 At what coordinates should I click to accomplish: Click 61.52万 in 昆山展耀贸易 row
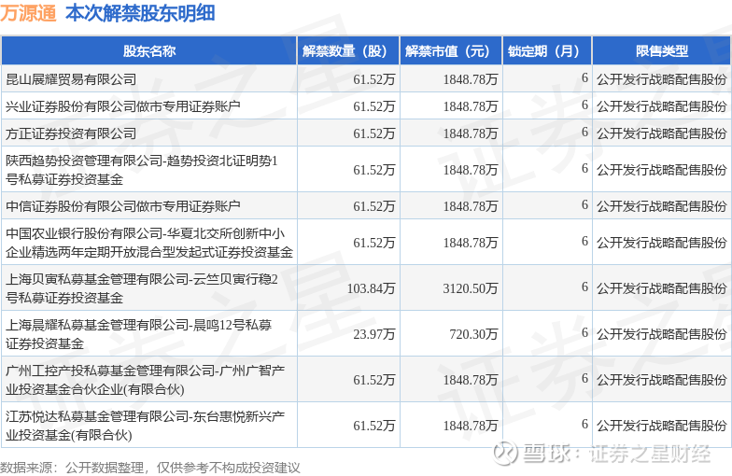pos(374,79)
